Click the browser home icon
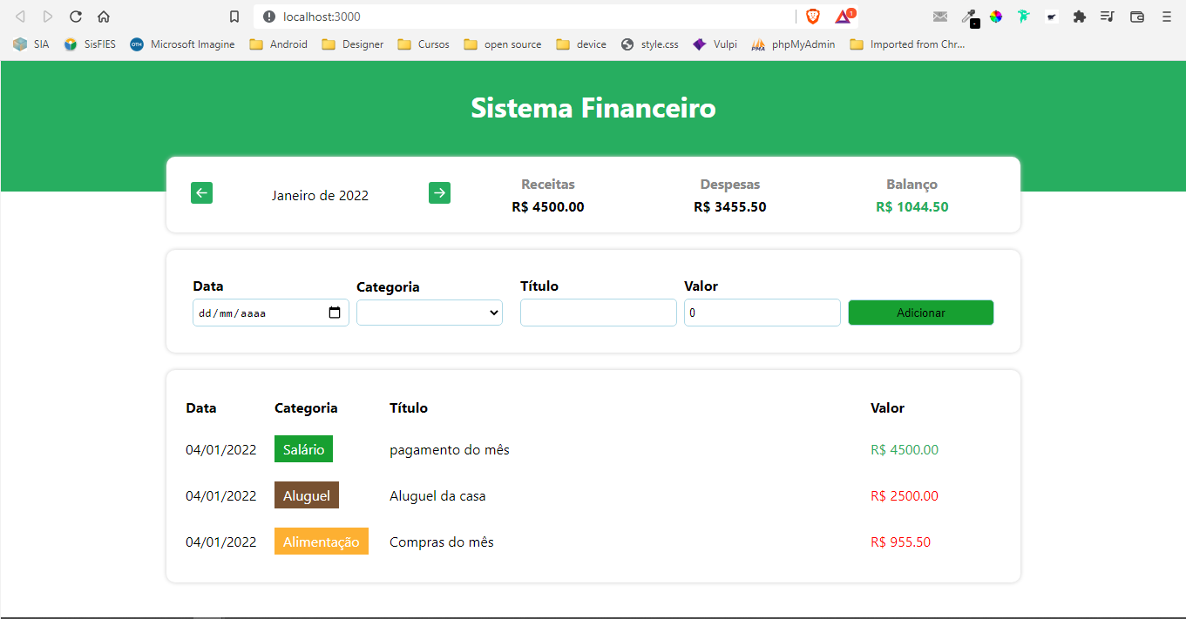This screenshot has width=1186, height=619. (x=104, y=16)
